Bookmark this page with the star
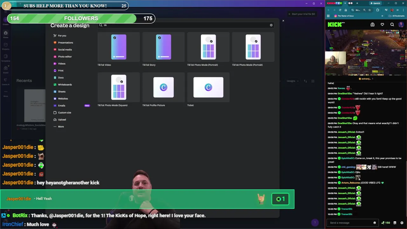The width and height of the screenshot is (407, 229). point(369,10)
